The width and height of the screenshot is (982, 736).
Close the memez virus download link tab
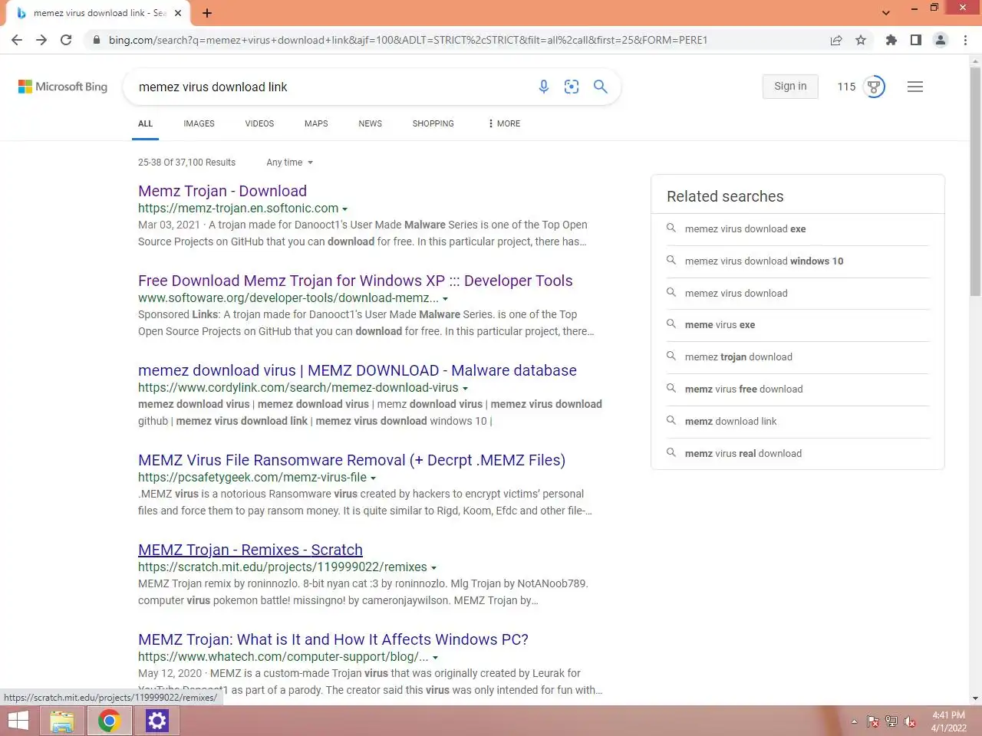[178, 13]
